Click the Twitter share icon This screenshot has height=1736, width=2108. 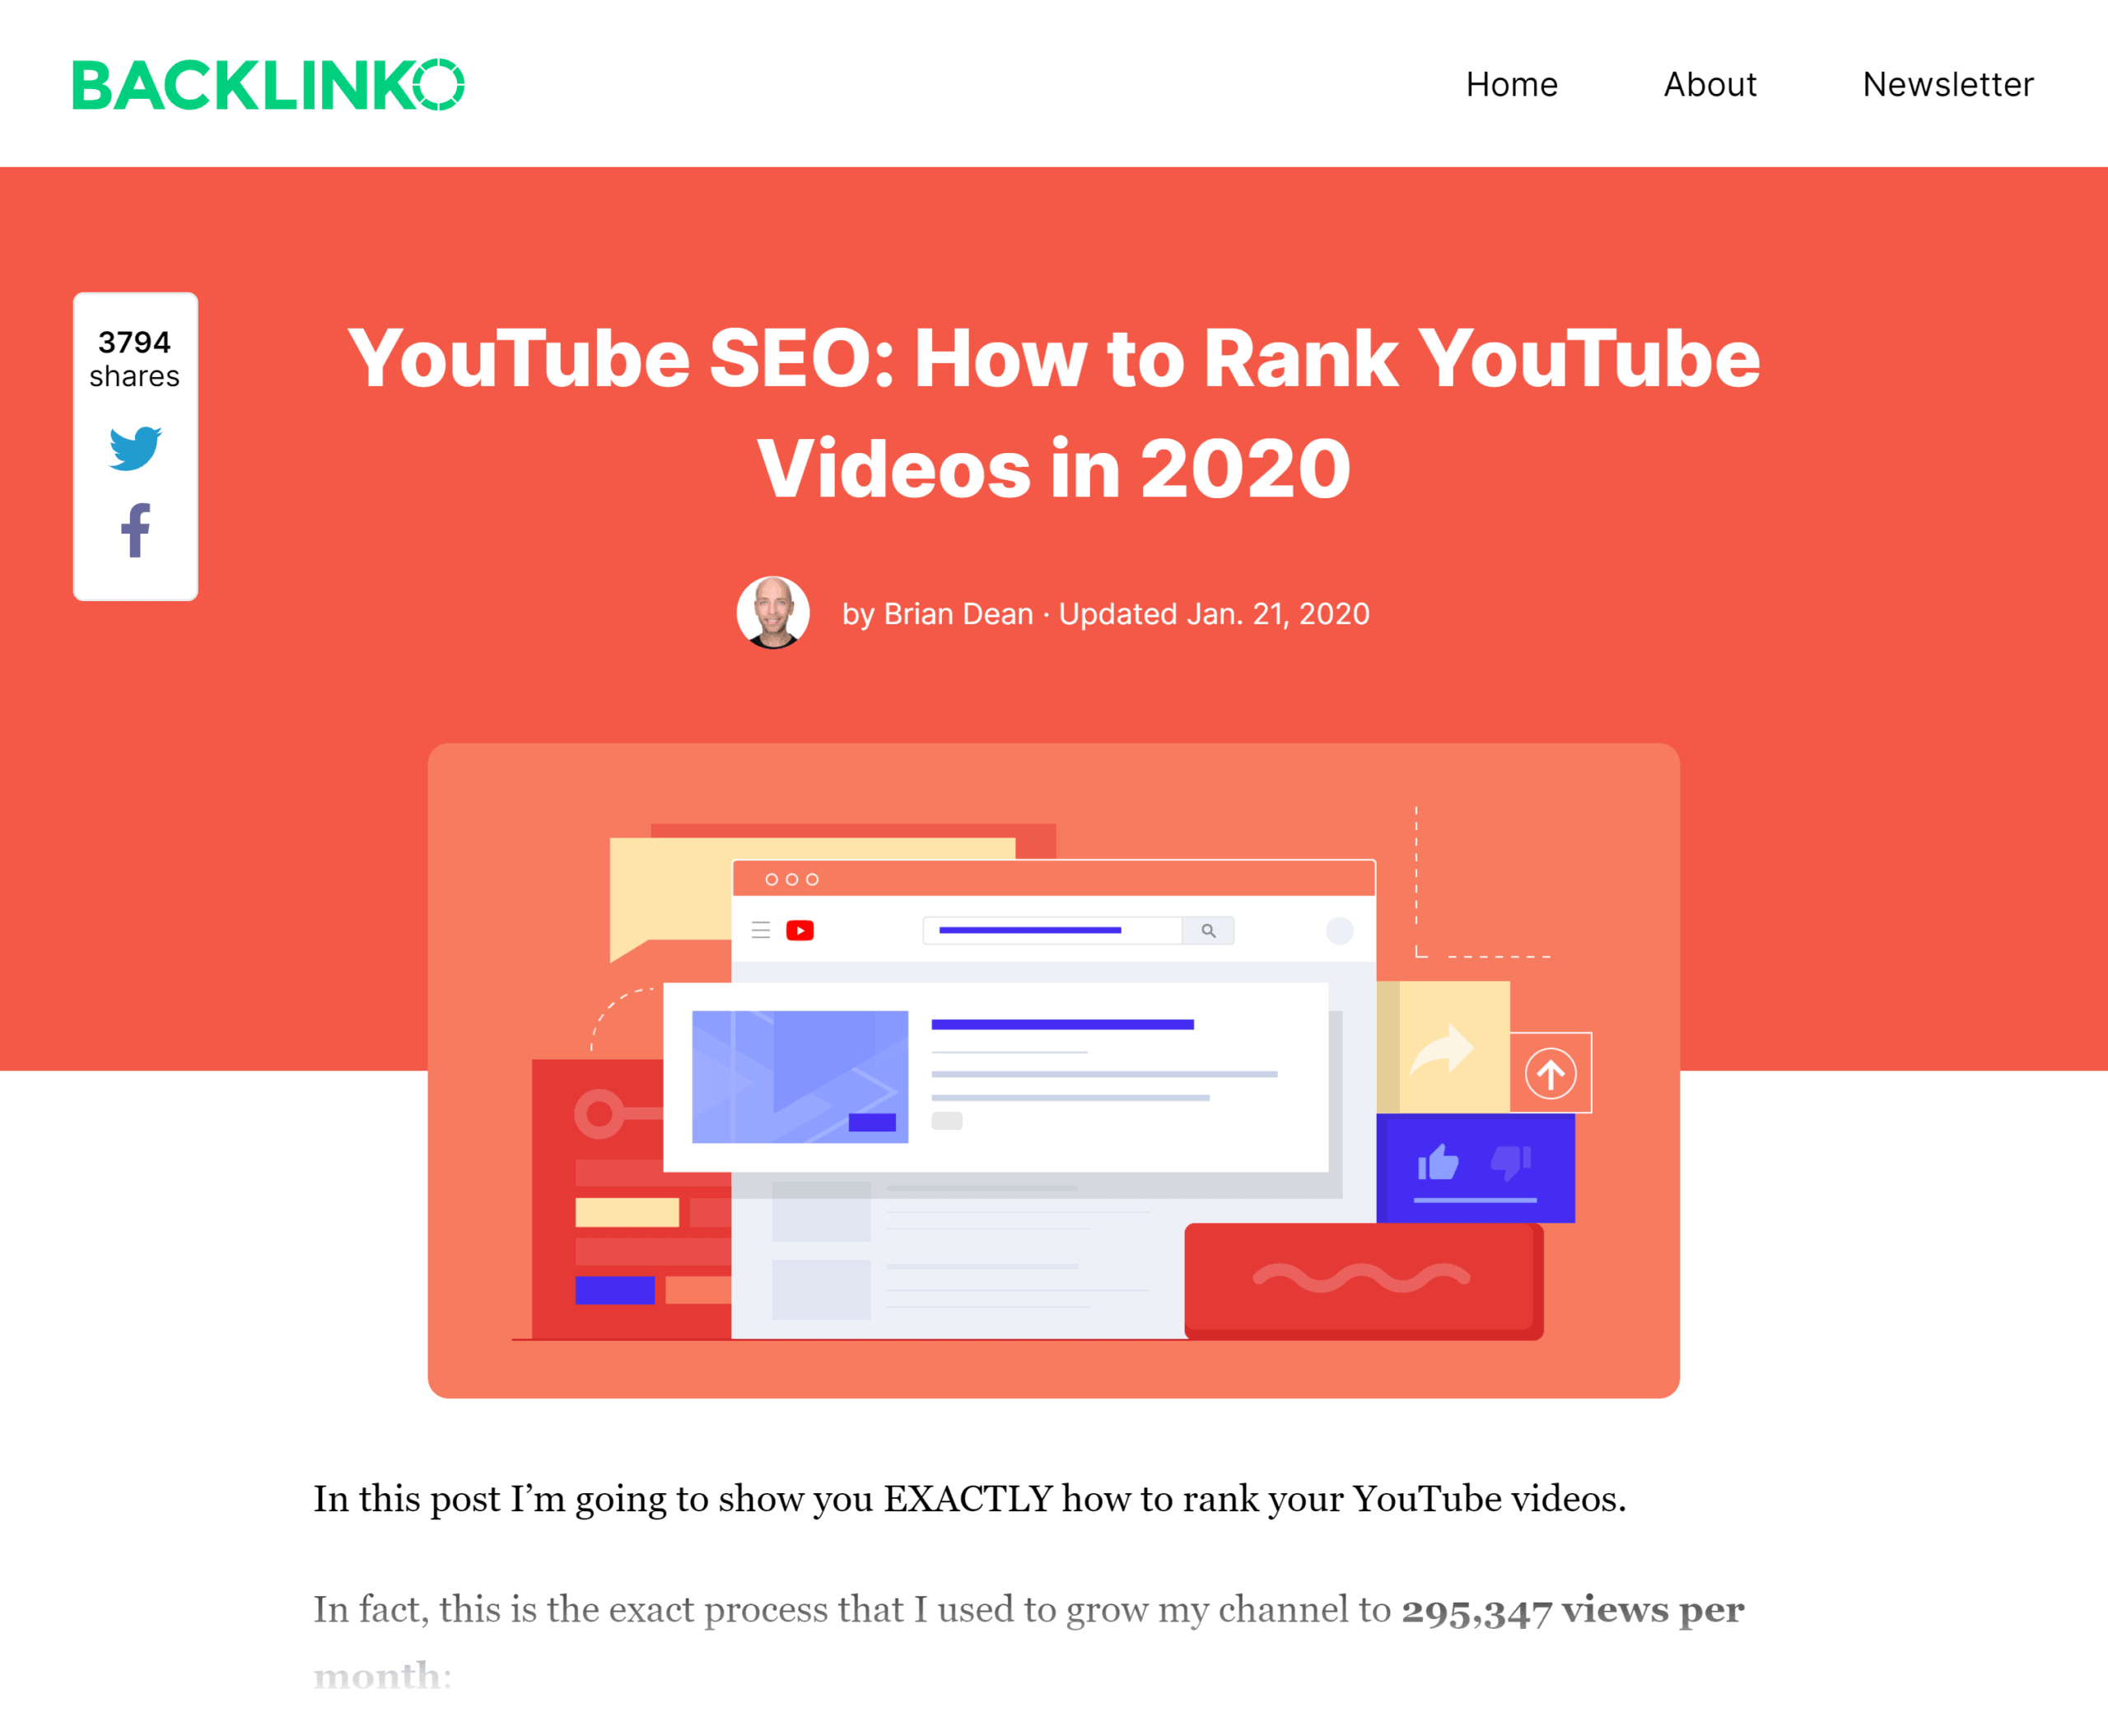[135, 454]
